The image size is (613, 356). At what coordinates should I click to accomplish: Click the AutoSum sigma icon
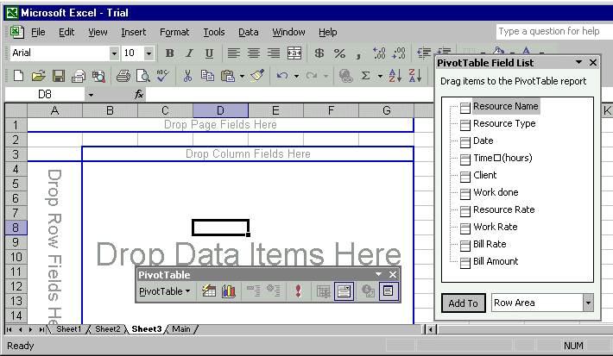366,76
